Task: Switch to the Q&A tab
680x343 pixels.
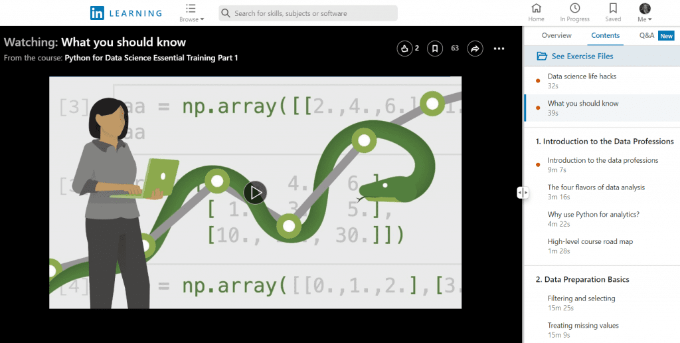Action: [646, 36]
